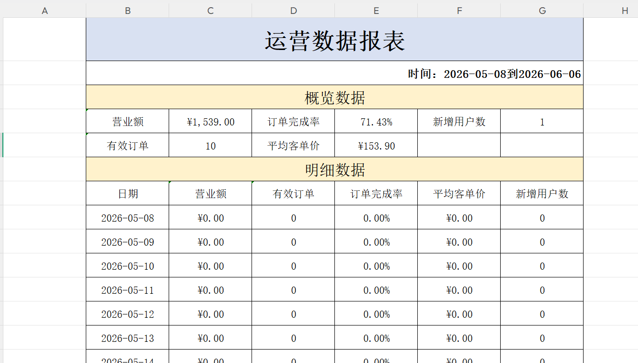Select the 日期 column header cell
Screen dimensions: 638x363
[128, 193]
